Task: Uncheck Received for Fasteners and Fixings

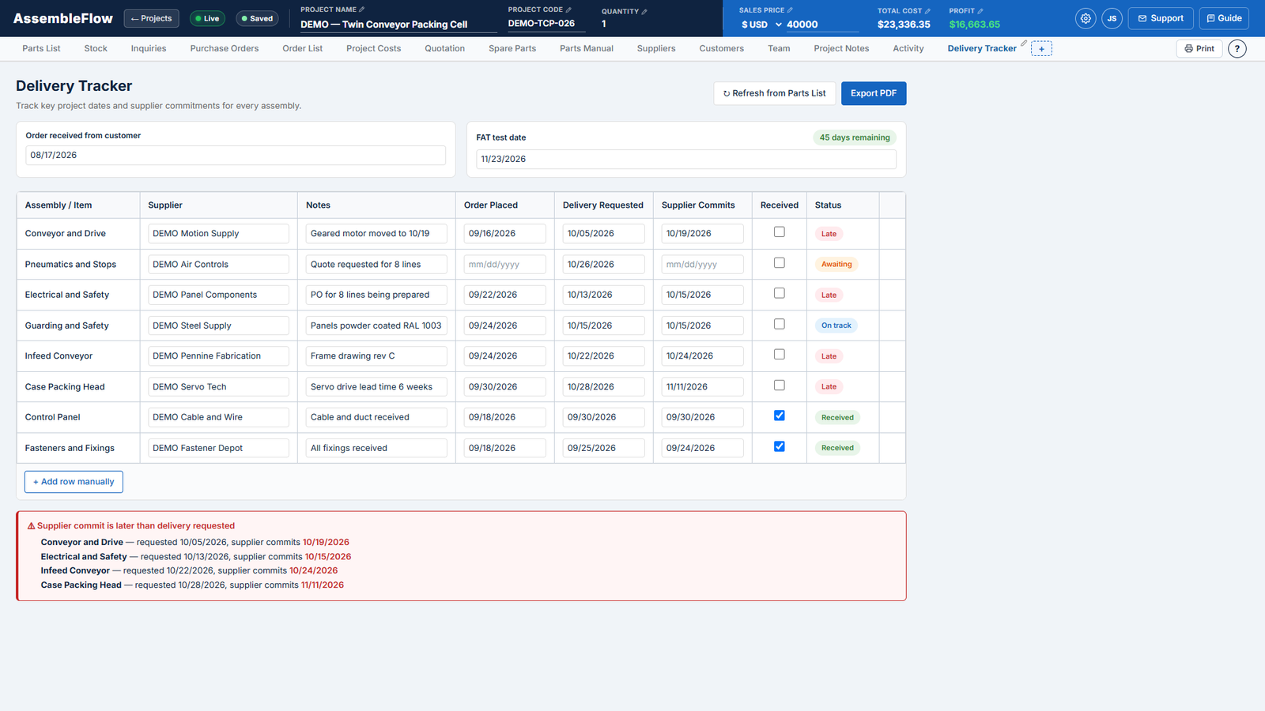Action: point(780,446)
